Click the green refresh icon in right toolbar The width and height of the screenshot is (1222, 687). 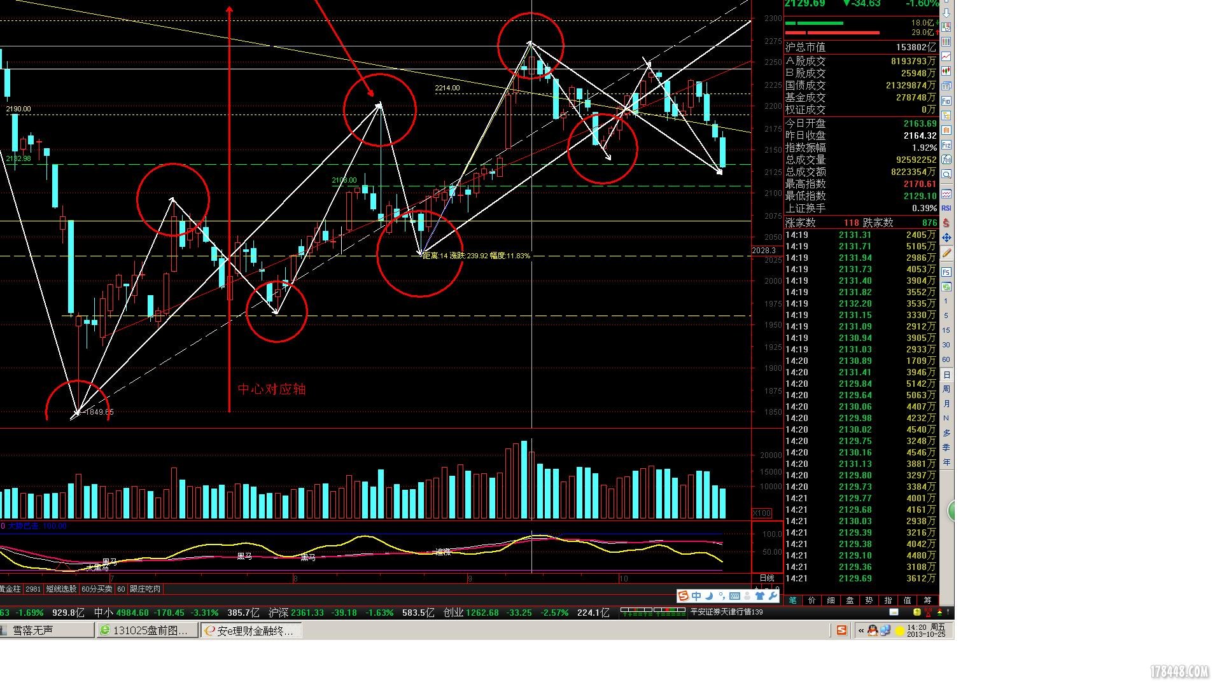coord(946,286)
